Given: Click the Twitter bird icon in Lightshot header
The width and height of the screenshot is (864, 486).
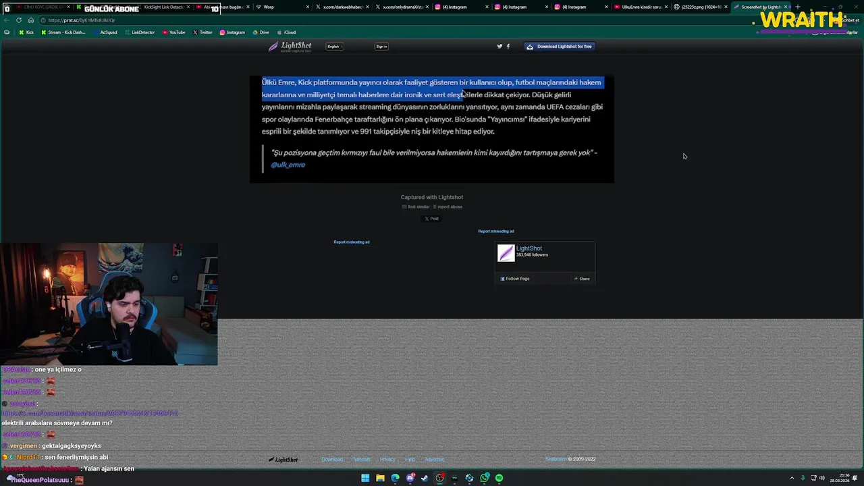Looking at the screenshot, I should click(500, 47).
